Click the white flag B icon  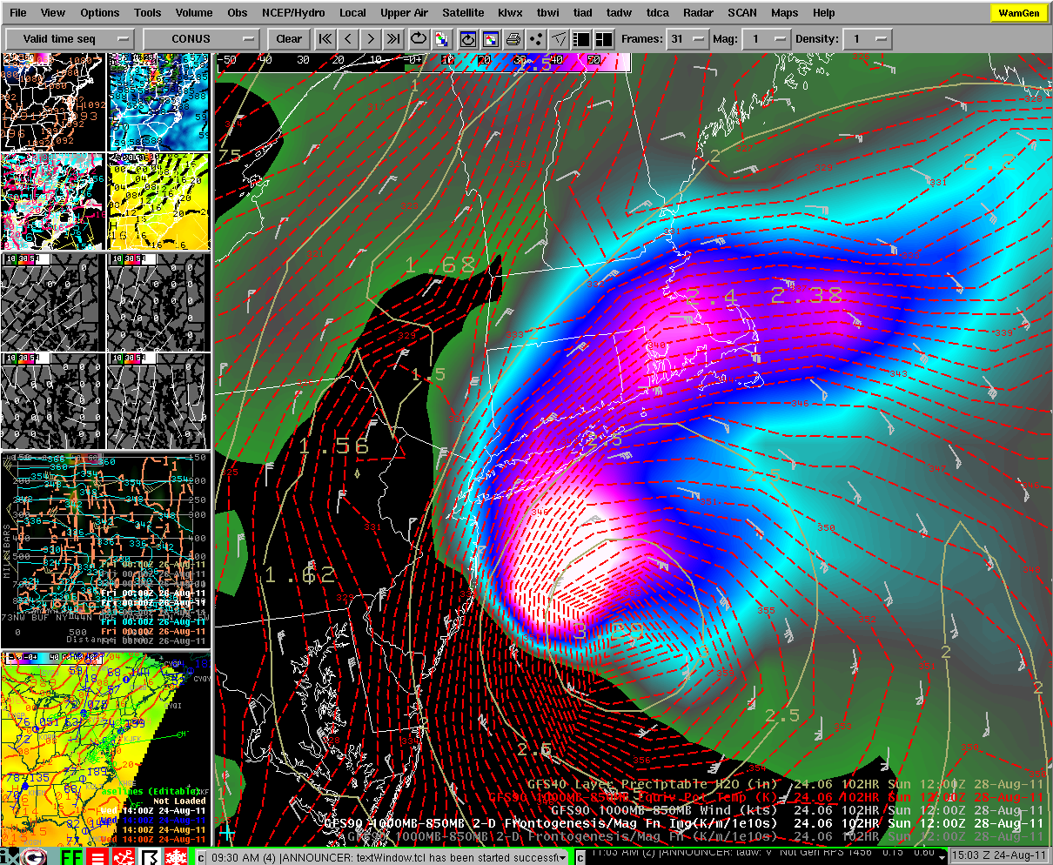coord(148,856)
